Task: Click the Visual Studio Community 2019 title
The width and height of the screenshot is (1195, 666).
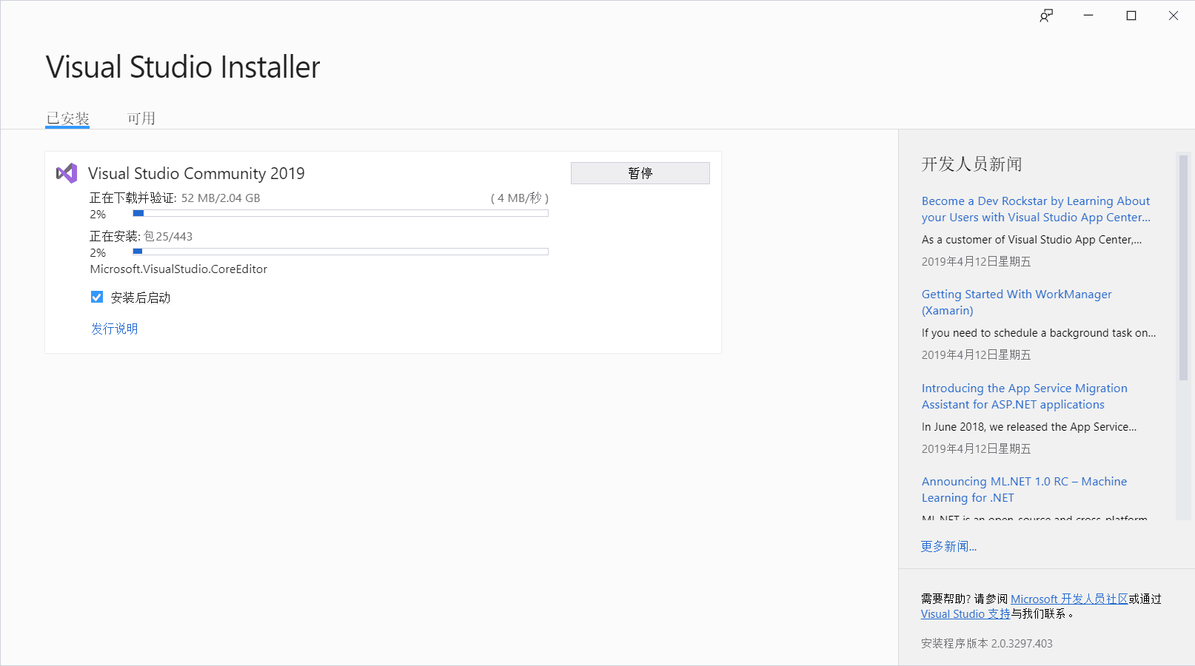Action: (196, 173)
